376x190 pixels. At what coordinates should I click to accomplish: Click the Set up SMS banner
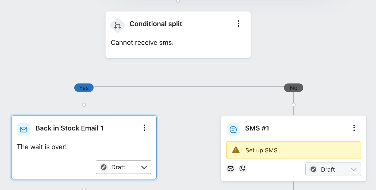[x=293, y=150]
